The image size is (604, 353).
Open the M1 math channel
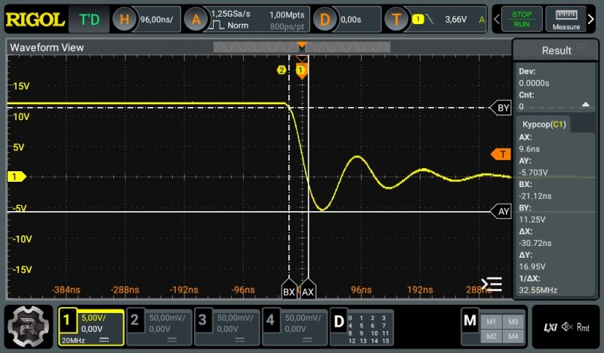(x=491, y=321)
